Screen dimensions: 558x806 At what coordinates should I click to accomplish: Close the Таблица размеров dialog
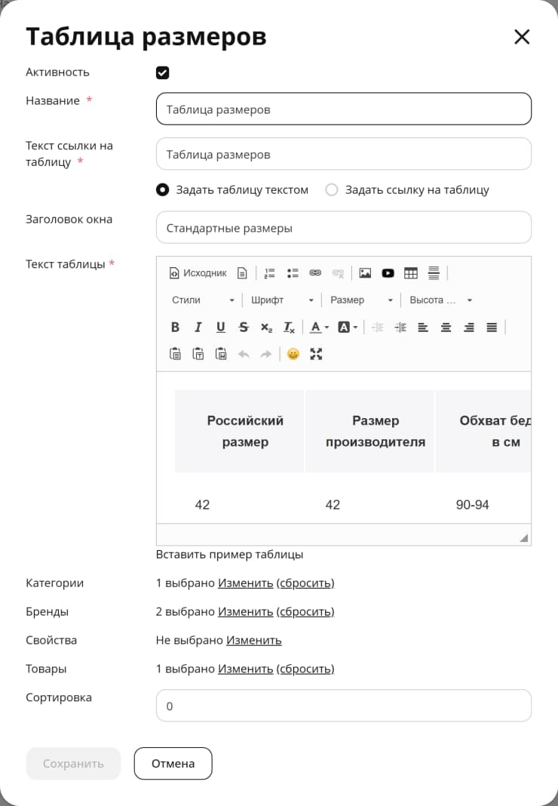(522, 36)
